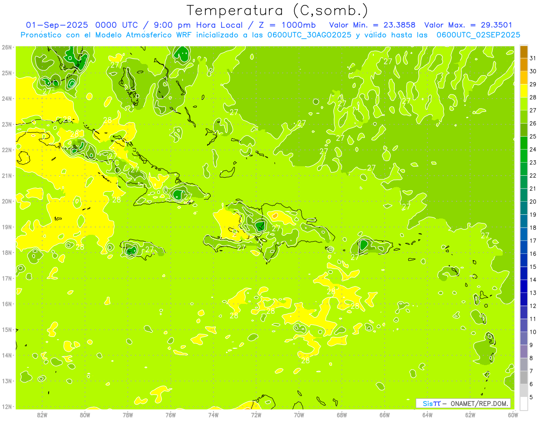Click the legend value '31'

[533, 59]
